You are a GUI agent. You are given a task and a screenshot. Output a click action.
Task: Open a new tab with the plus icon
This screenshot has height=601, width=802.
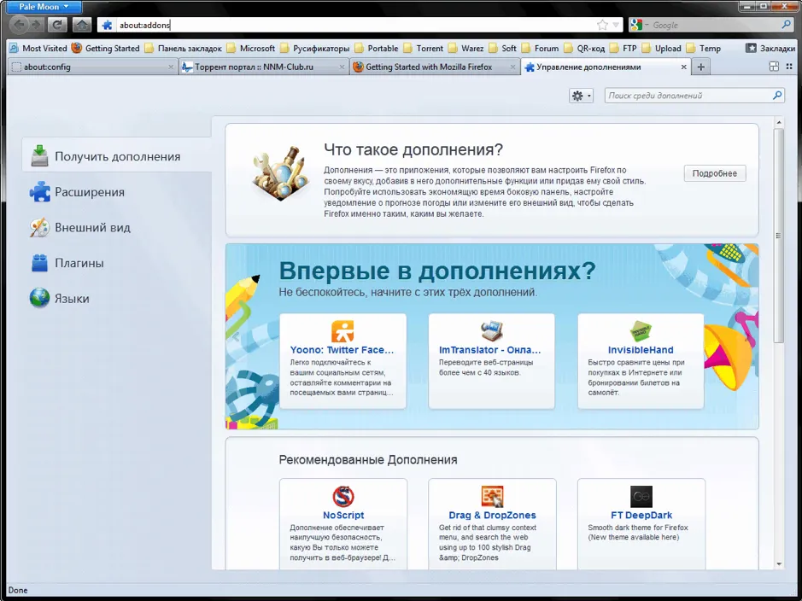tap(700, 67)
